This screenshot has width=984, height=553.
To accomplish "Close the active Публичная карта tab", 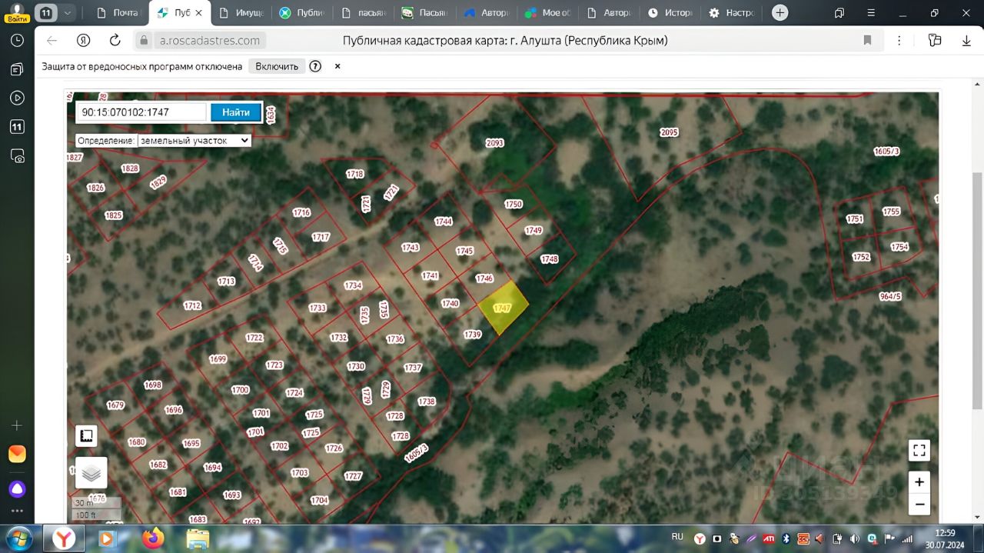I will coord(198,13).
